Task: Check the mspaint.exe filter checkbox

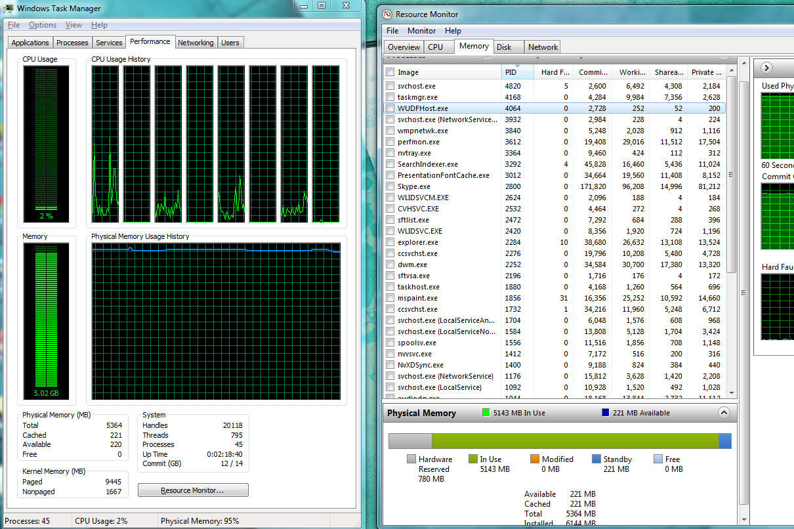Action: coord(390,298)
